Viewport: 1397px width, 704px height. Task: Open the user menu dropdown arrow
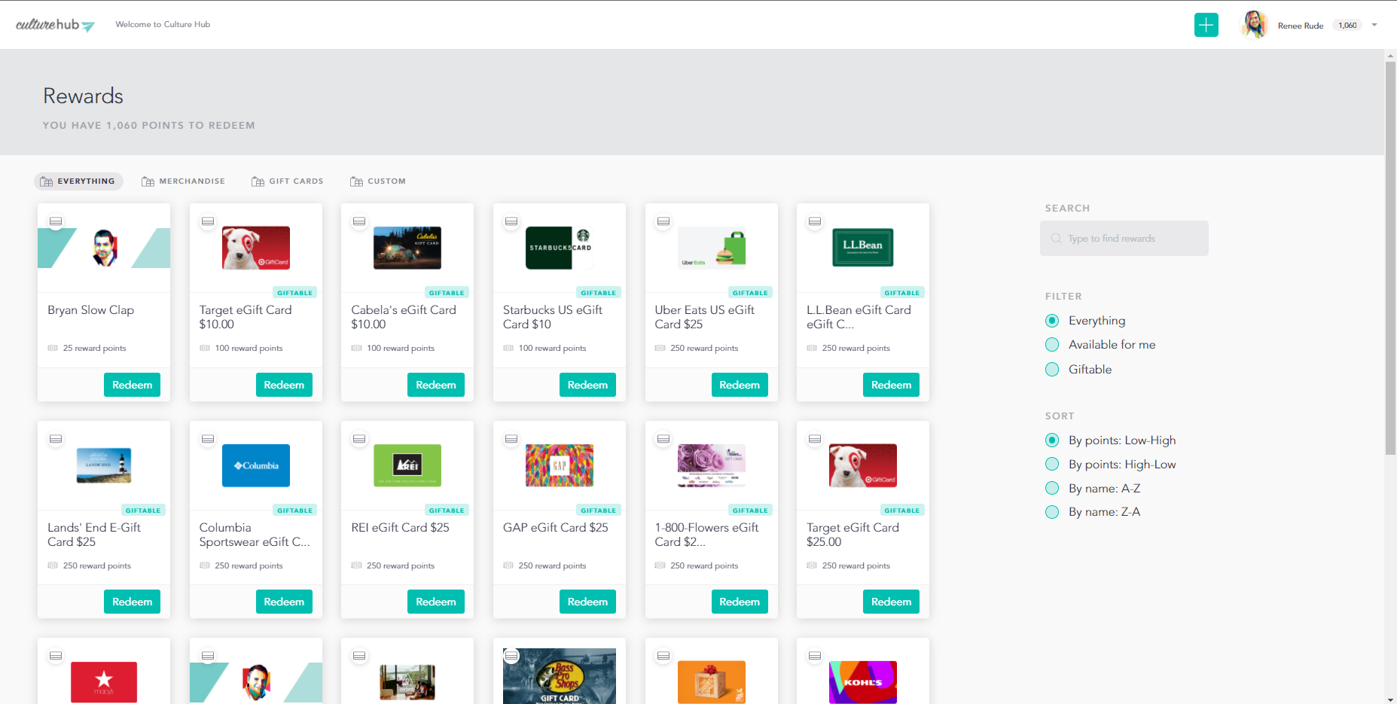coord(1374,25)
